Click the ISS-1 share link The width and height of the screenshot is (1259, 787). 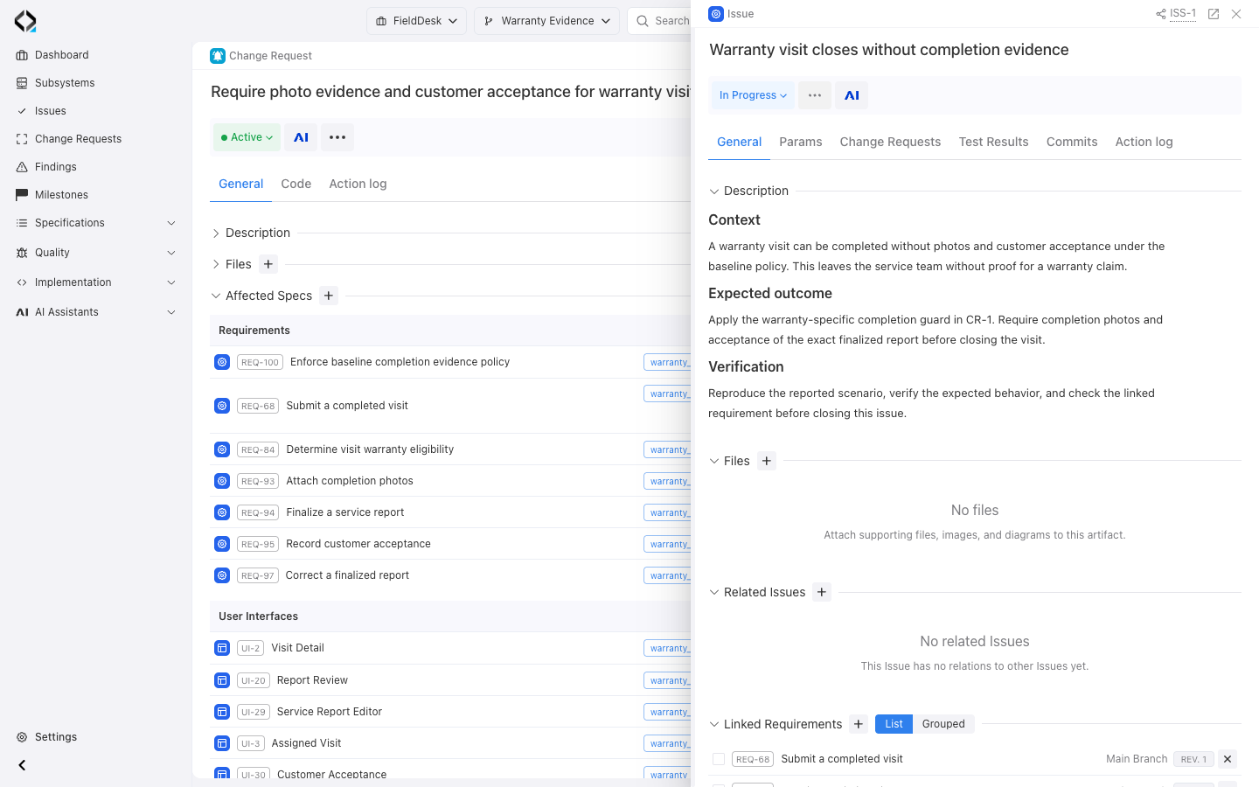1176,14
